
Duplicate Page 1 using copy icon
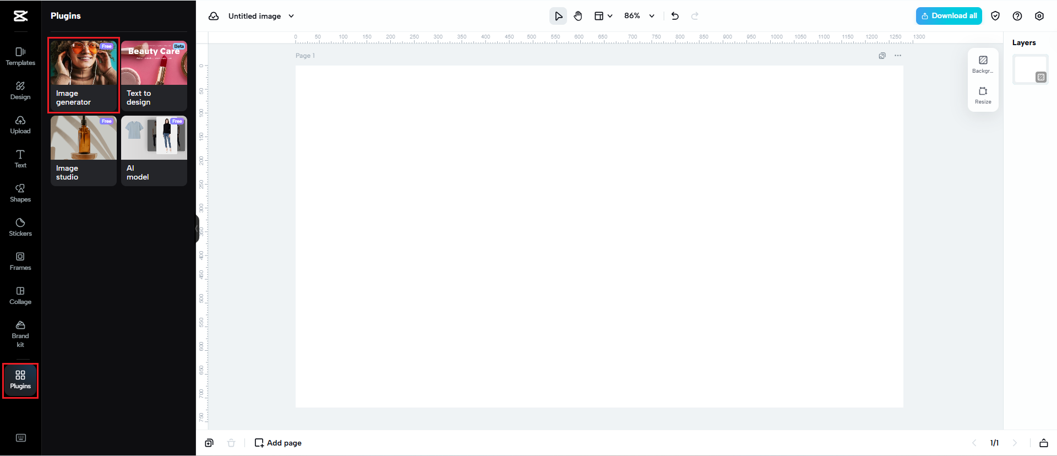tap(882, 56)
